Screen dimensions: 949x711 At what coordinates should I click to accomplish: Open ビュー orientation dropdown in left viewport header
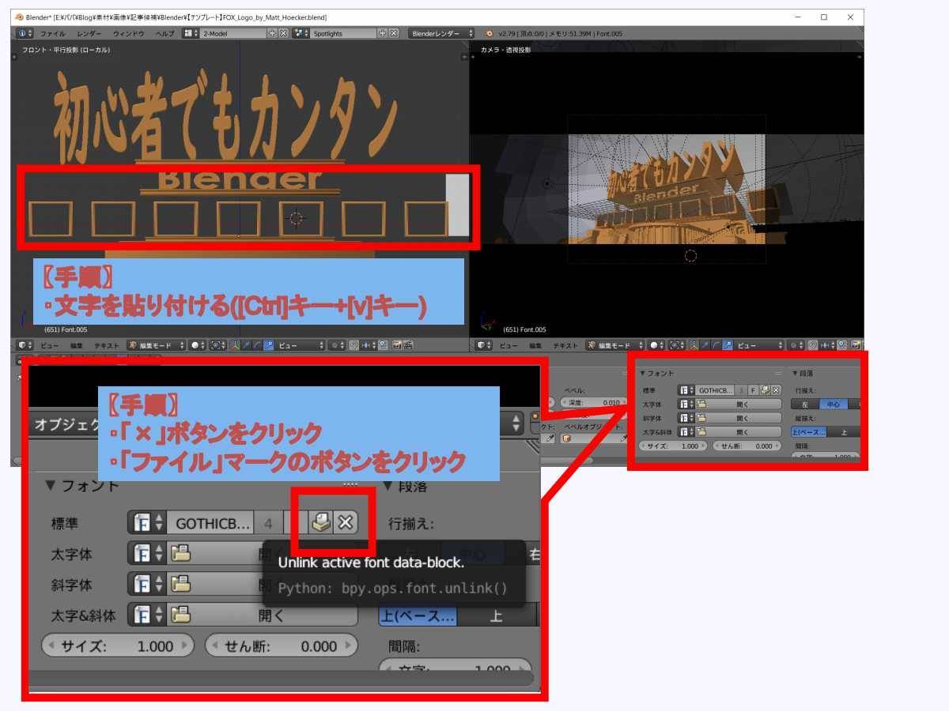(300, 345)
